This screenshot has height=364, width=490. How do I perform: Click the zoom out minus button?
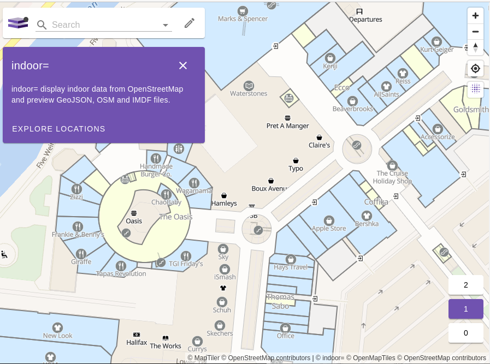(475, 32)
